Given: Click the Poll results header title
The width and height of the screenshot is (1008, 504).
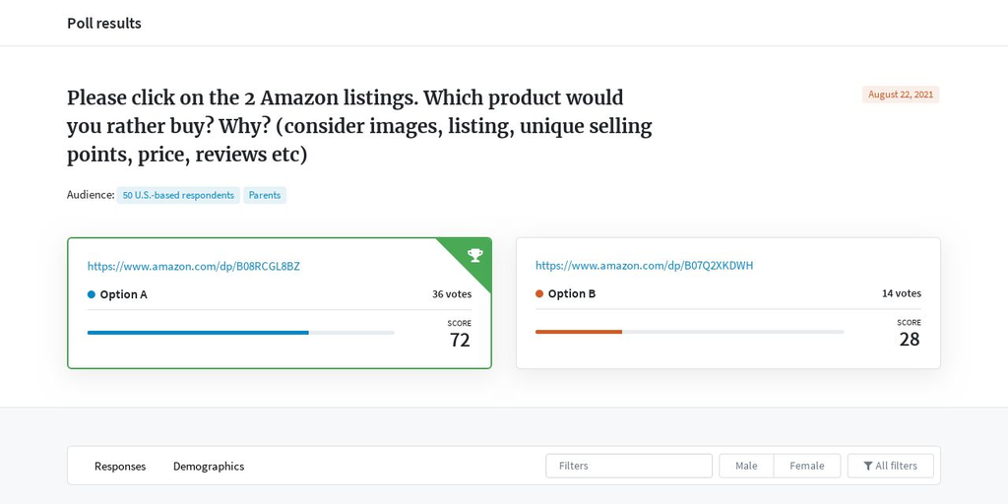Looking at the screenshot, I should coord(104,24).
